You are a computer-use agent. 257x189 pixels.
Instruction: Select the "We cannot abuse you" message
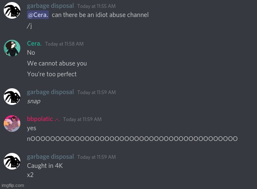57,63
